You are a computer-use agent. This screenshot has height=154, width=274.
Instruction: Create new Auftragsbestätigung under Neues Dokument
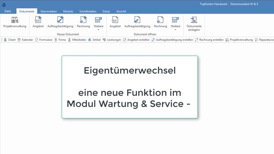pyautogui.click(x=60, y=22)
